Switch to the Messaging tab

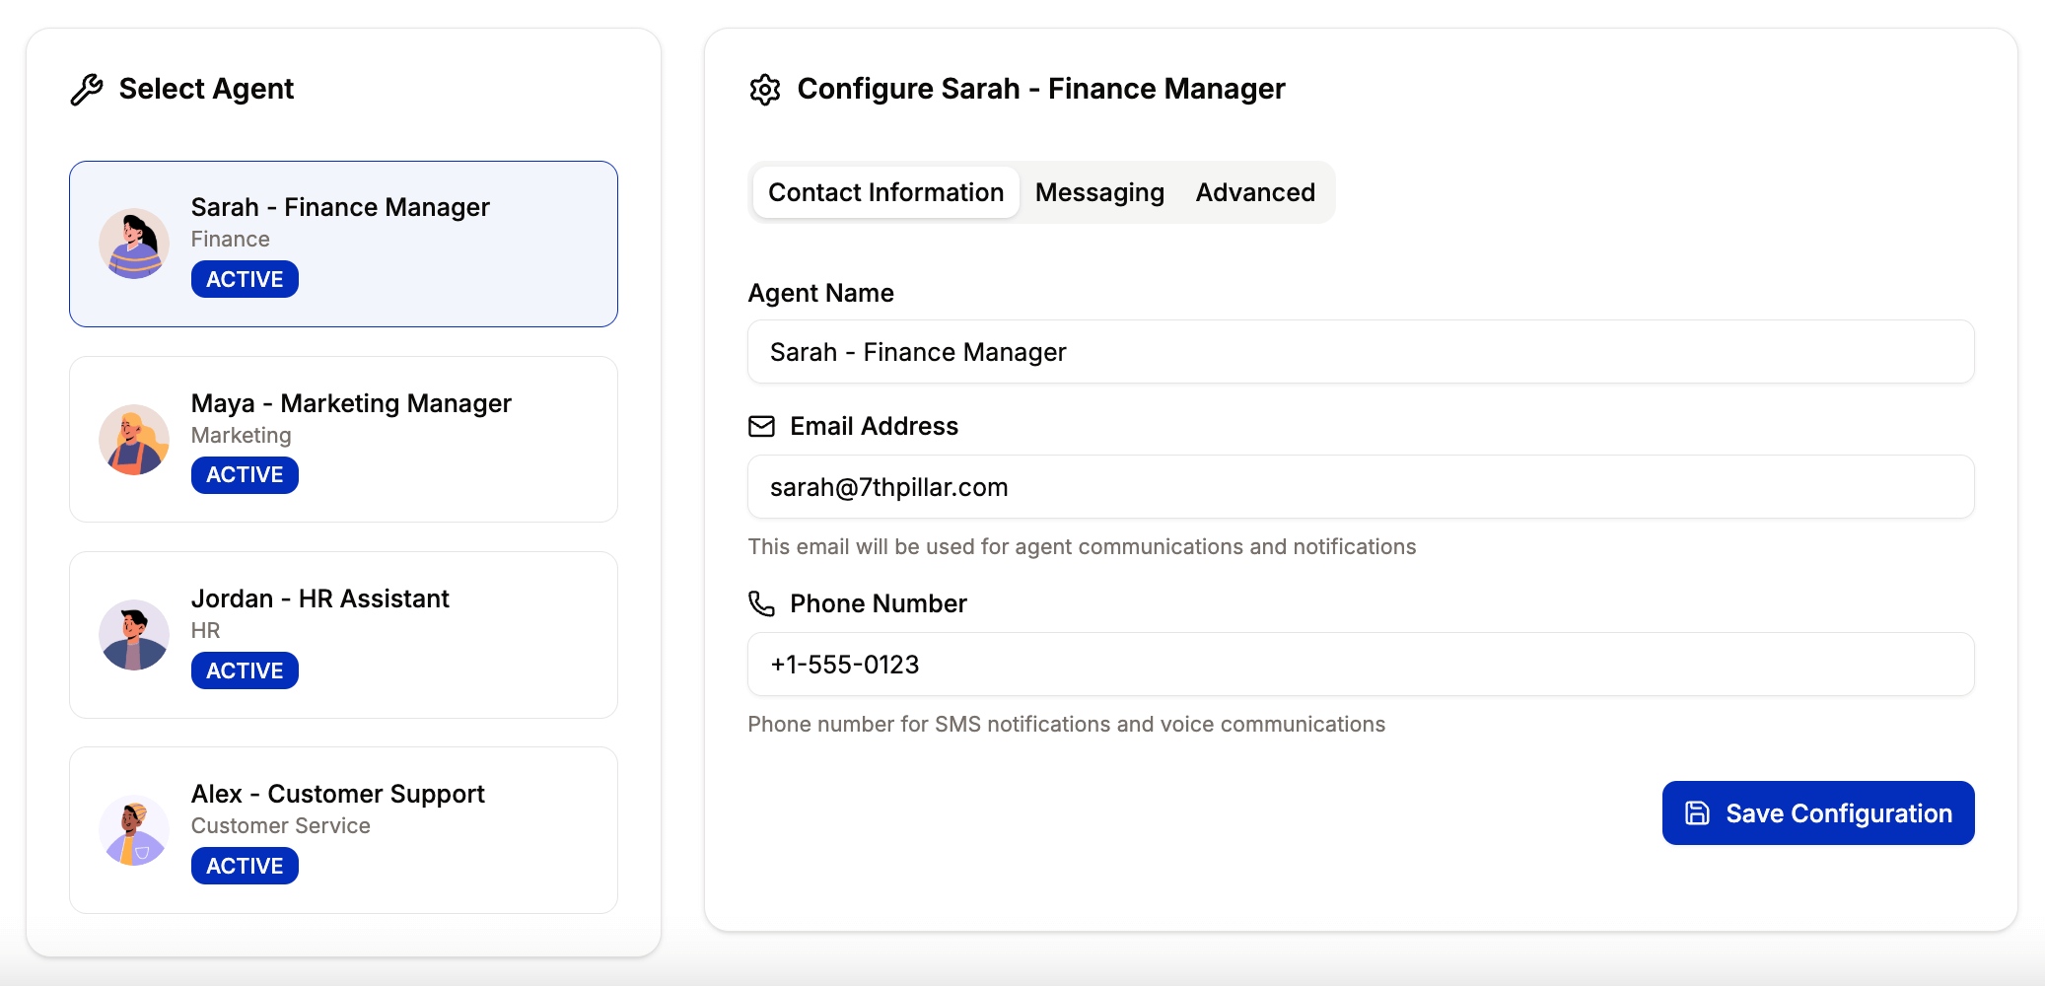click(x=1099, y=192)
